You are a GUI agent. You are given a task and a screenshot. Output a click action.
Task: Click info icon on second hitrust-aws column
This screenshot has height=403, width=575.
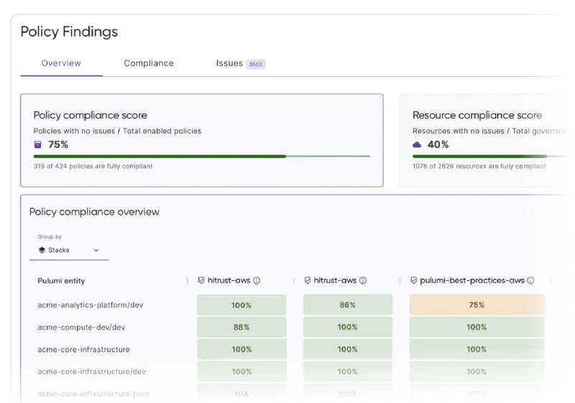(x=363, y=280)
